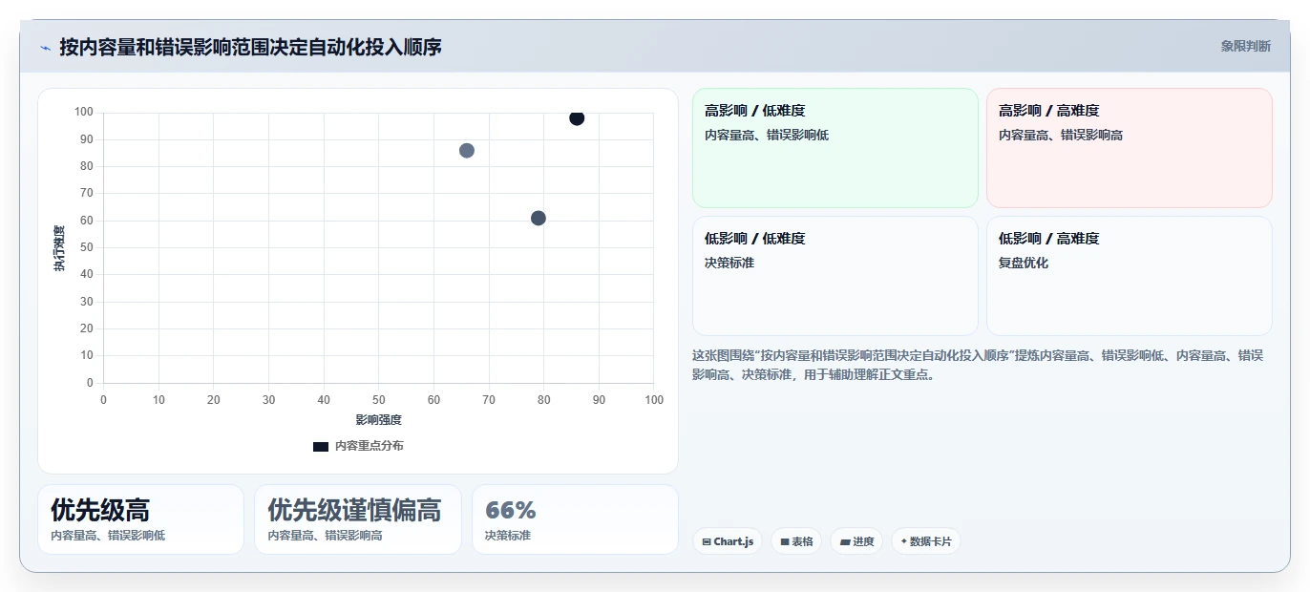Click the 影响强度 x-axis title

coord(379,419)
